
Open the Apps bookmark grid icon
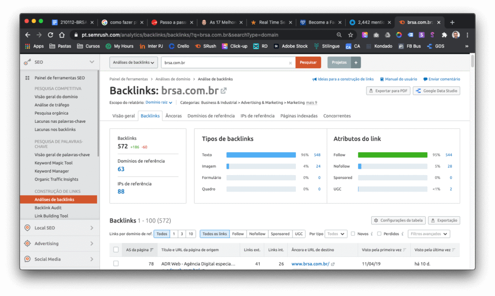[28, 46]
